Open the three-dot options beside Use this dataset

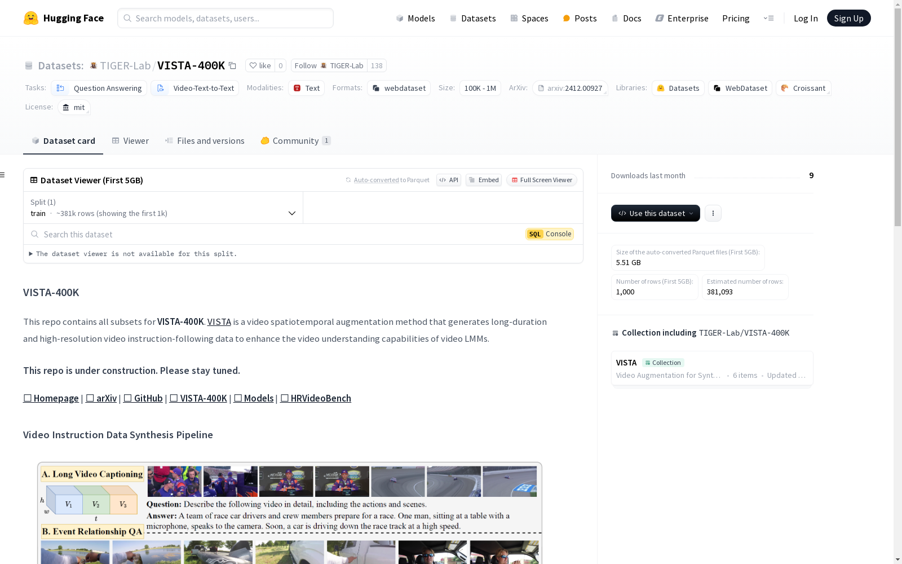713,213
